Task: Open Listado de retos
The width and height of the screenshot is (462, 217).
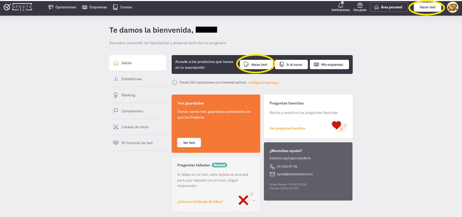Action: [x=138, y=127]
